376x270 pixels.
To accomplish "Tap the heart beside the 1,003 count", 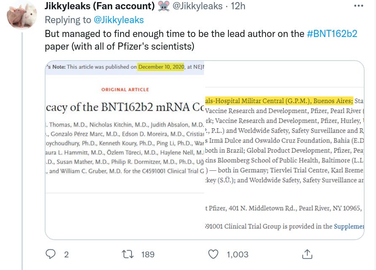I will (213, 254).
